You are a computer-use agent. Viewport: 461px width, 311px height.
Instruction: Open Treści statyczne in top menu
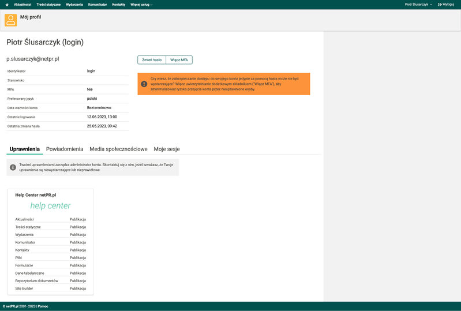[x=48, y=5]
